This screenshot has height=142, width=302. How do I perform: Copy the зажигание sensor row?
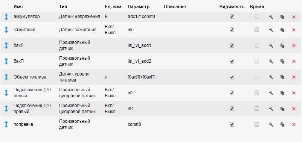coord(282,30)
